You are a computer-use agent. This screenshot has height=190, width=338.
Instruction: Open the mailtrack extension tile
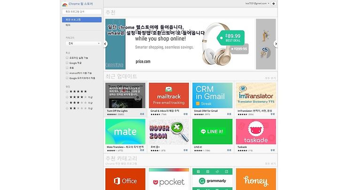click(x=169, y=95)
